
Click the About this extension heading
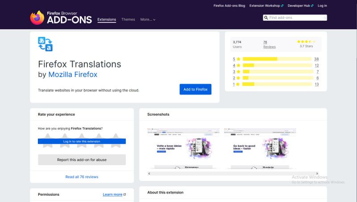[x=165, y=193]
